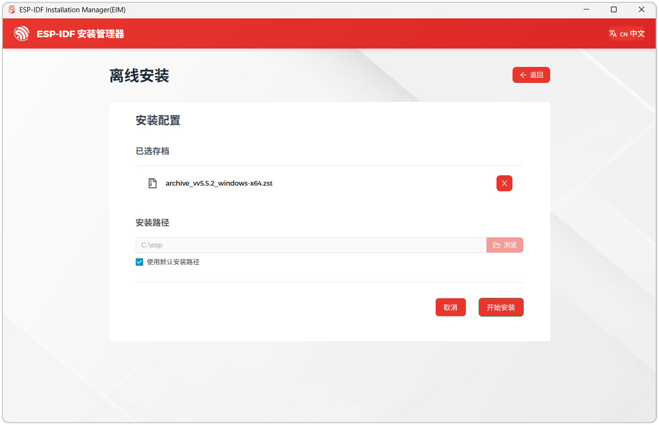Click the ESP-IDF 安装管理器 header title
Image resolution: width=659 pixels, height=425 pixels.
(x=81, y=34)
